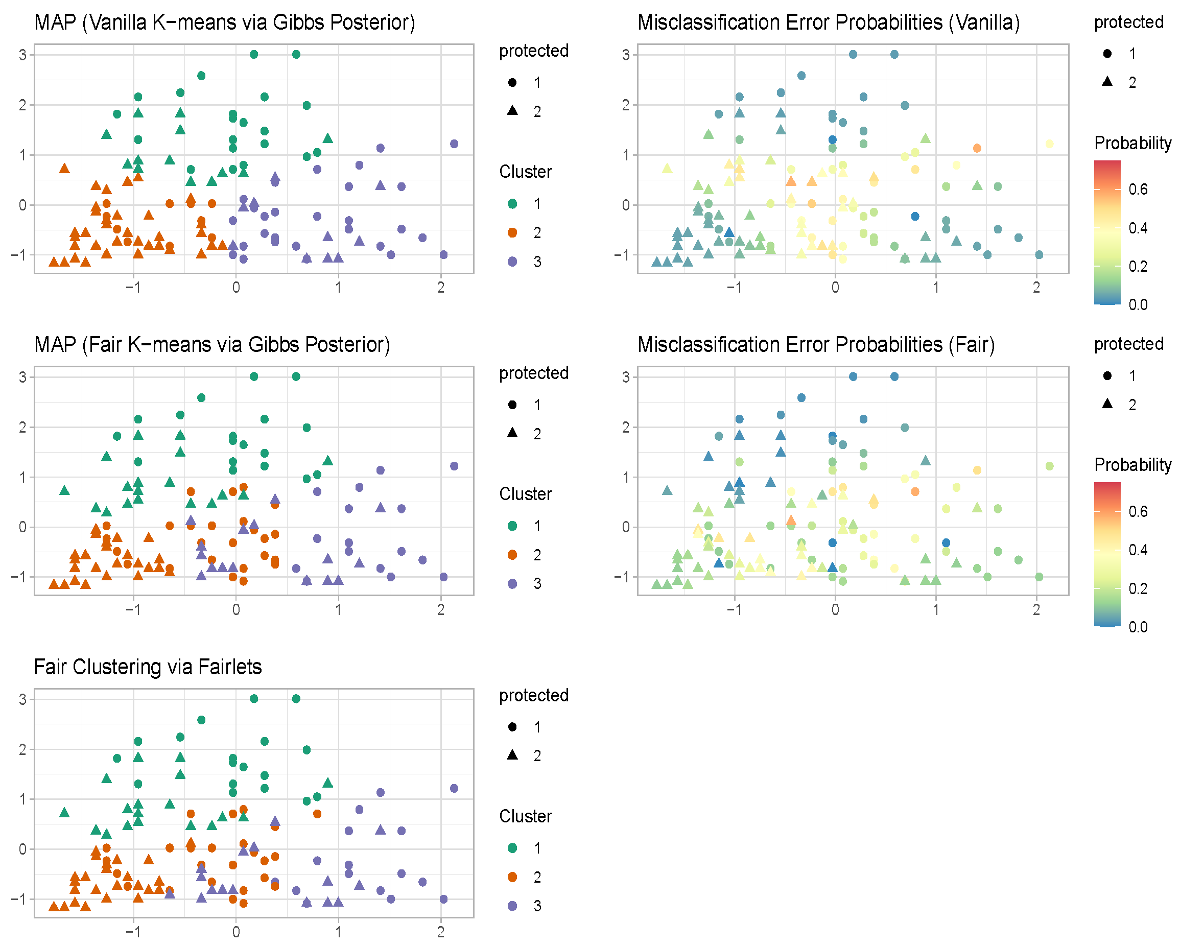Click 'MAP (Fair K-means via Gibbs Posterior)' title
The width and height of the screenshot is (1180, 946).
coord(212,345)
